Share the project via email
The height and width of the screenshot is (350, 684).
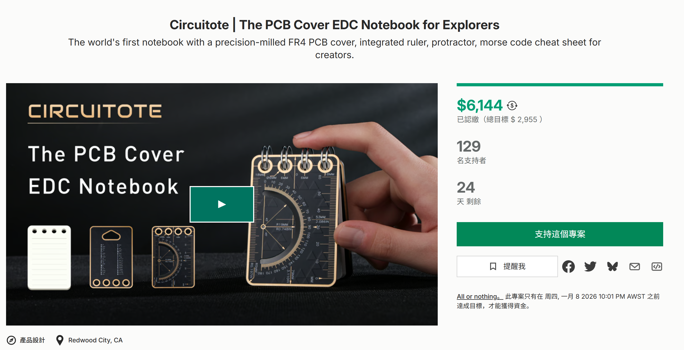[635, 267]
